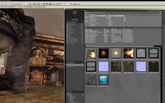Viewport: 165px width, 103px height.
Task: Select the Content folder in Packages tree
Action: point(71,96)
